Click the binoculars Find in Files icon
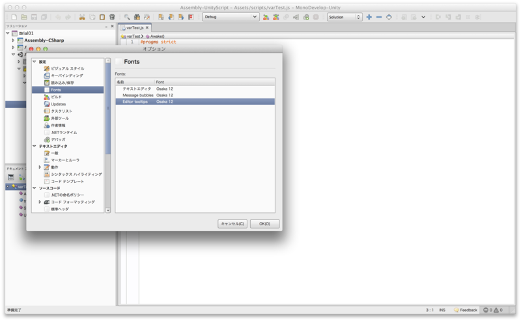 click(137, 17)
